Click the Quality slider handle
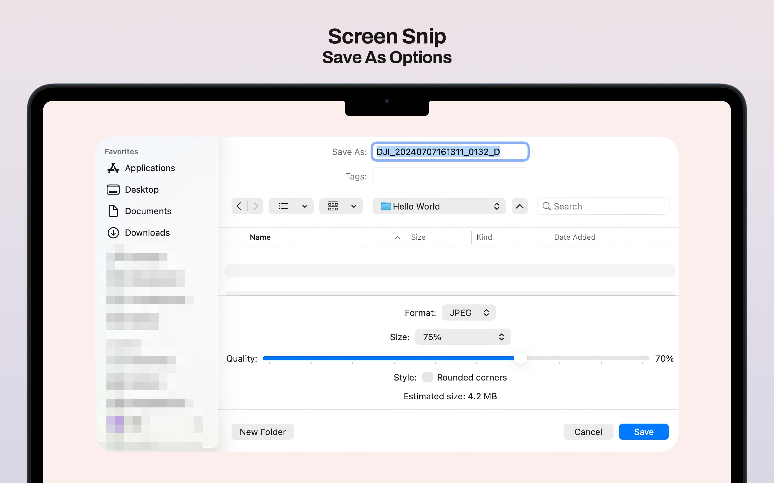774x483 pixels. (x=521, y=358)
